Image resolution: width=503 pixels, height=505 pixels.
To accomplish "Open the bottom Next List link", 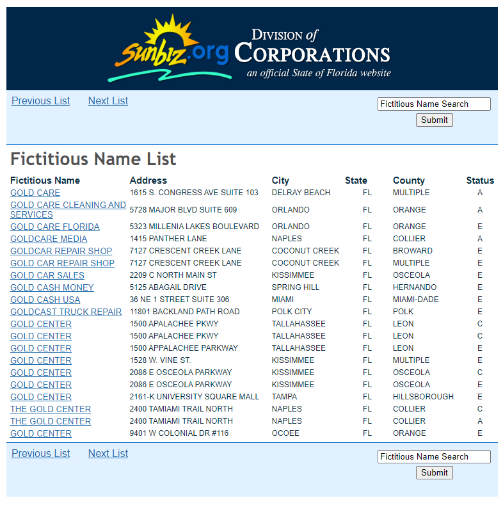I will (x=108, y=453).
